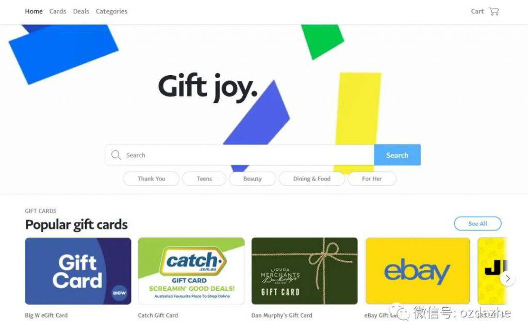Click the blue Search button

pyautogui.click(x=397, y=155)
